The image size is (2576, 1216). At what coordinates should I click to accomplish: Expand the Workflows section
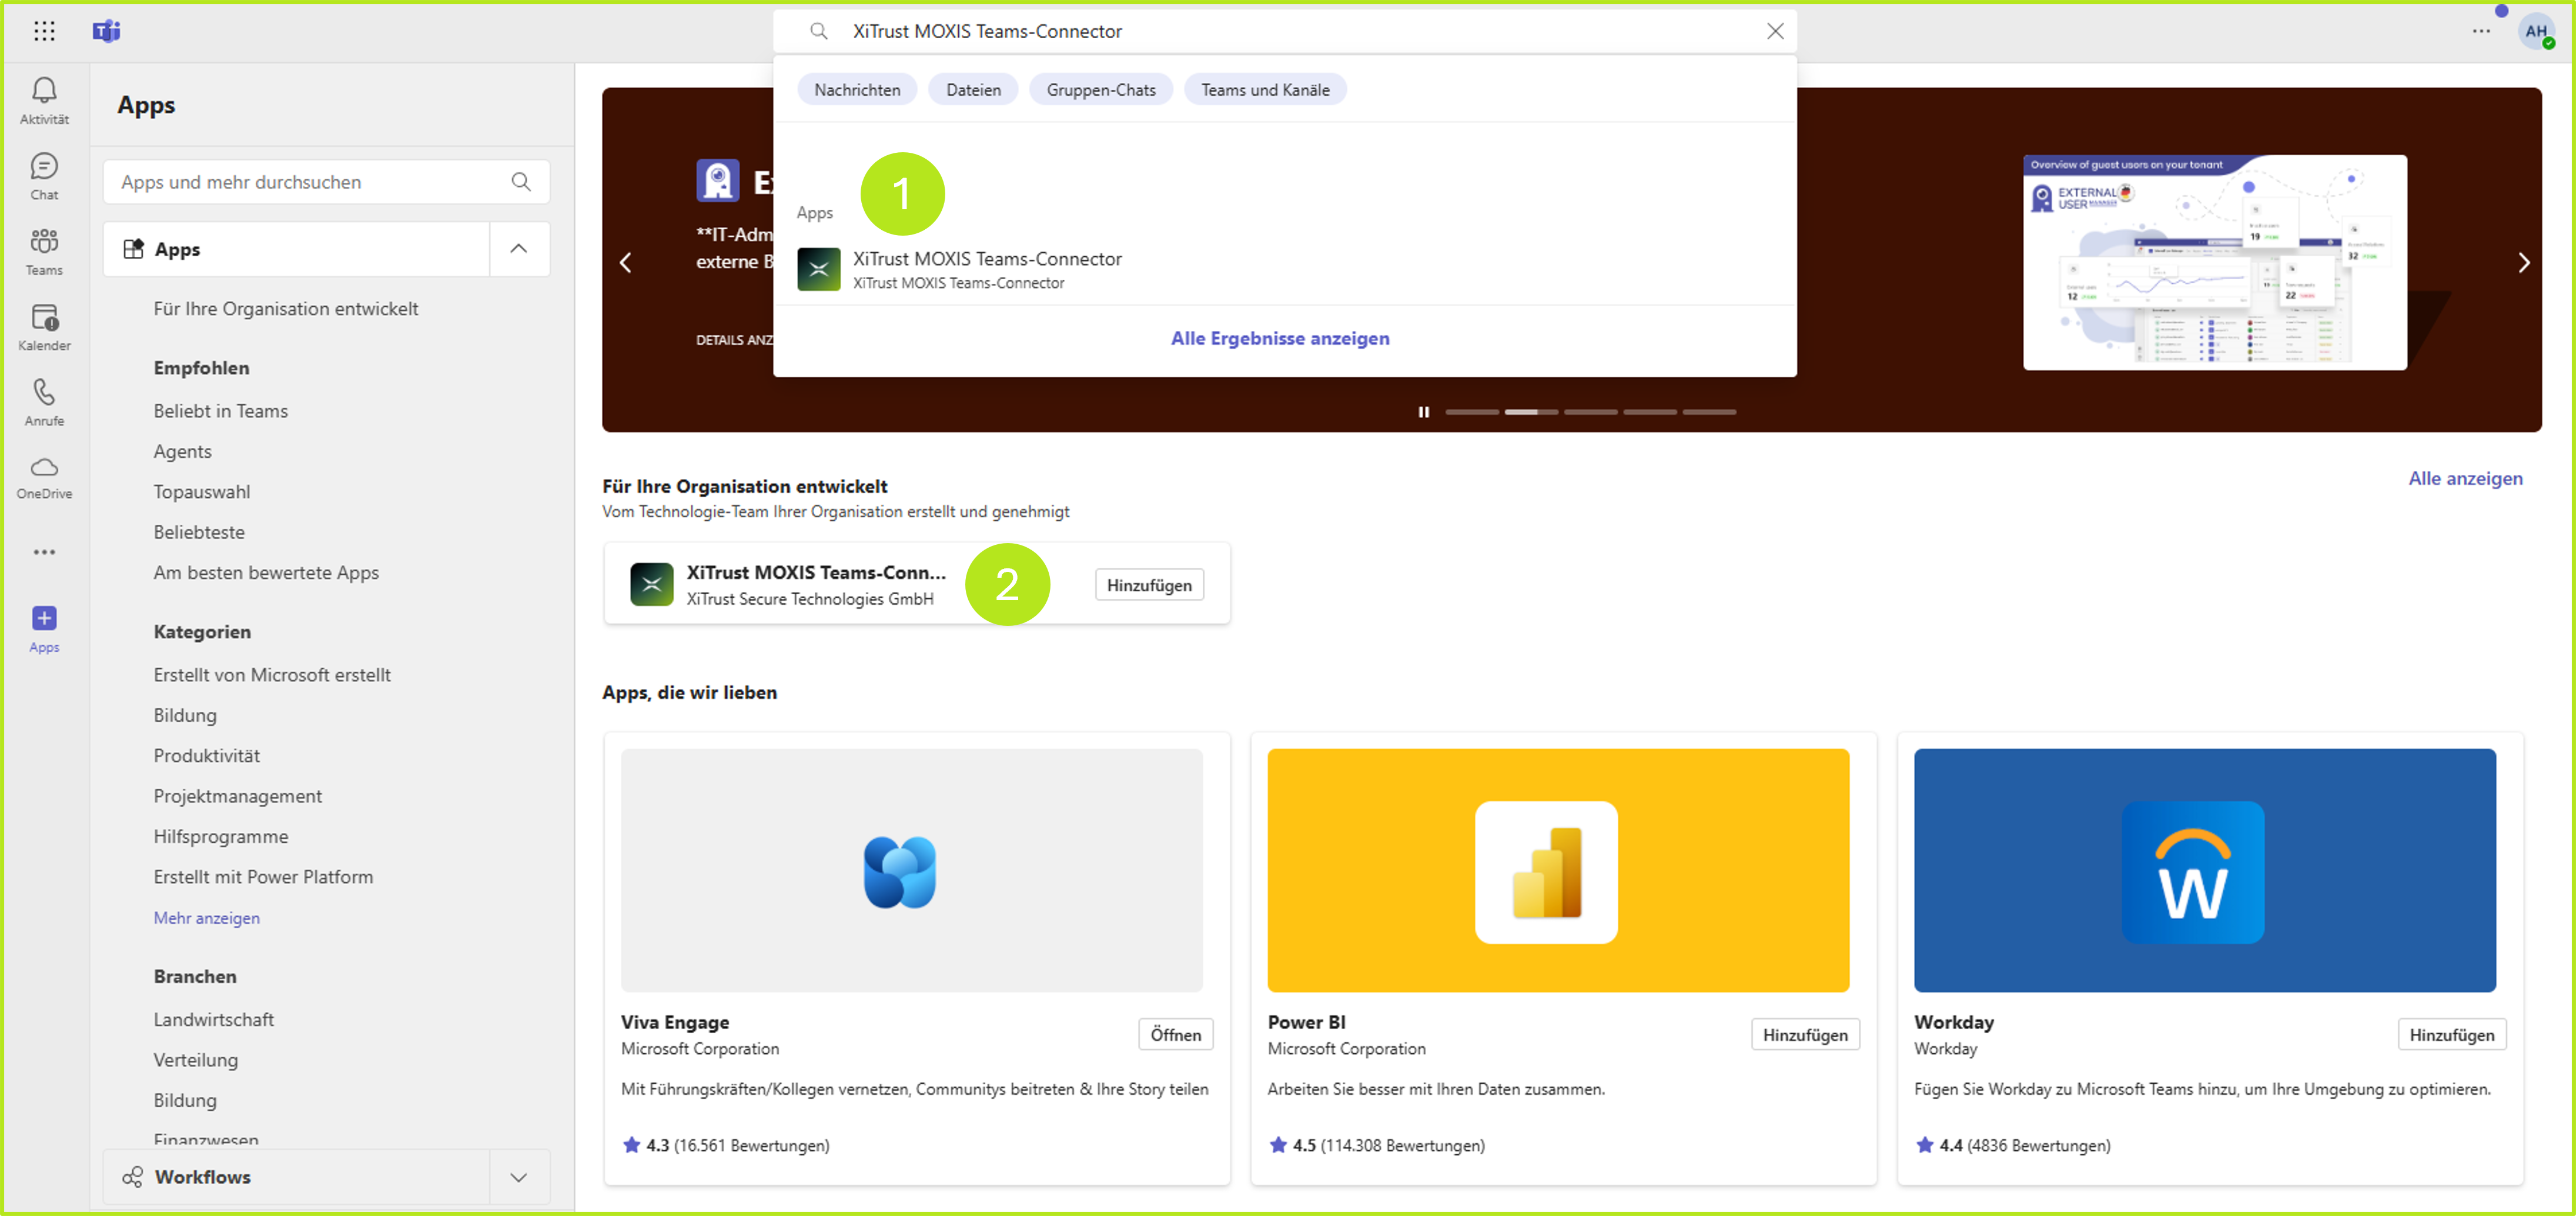518,1177
